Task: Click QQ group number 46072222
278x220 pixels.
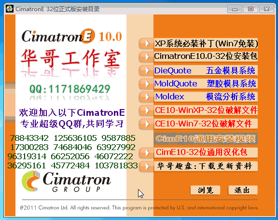Action: pos(113,156)
